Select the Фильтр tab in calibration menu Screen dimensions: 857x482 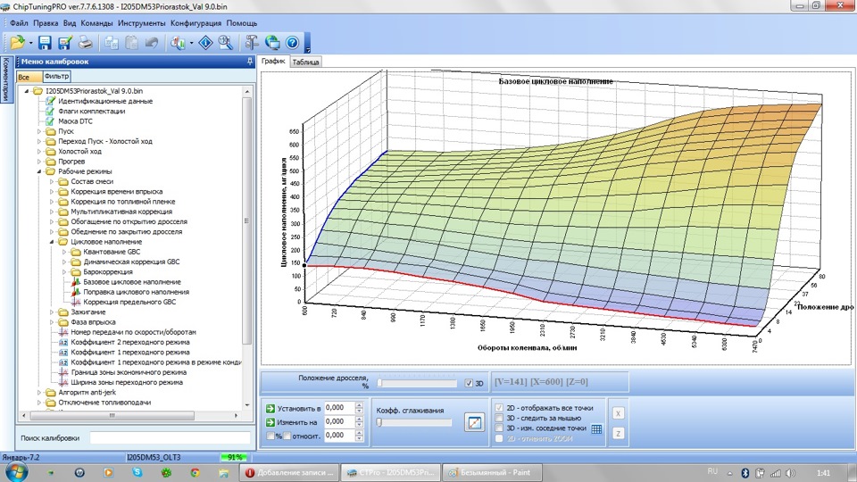(56, 78)
